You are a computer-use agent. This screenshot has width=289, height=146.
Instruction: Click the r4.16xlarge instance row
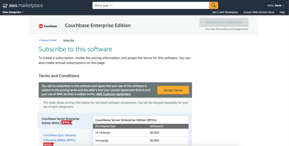click(141, 132)
